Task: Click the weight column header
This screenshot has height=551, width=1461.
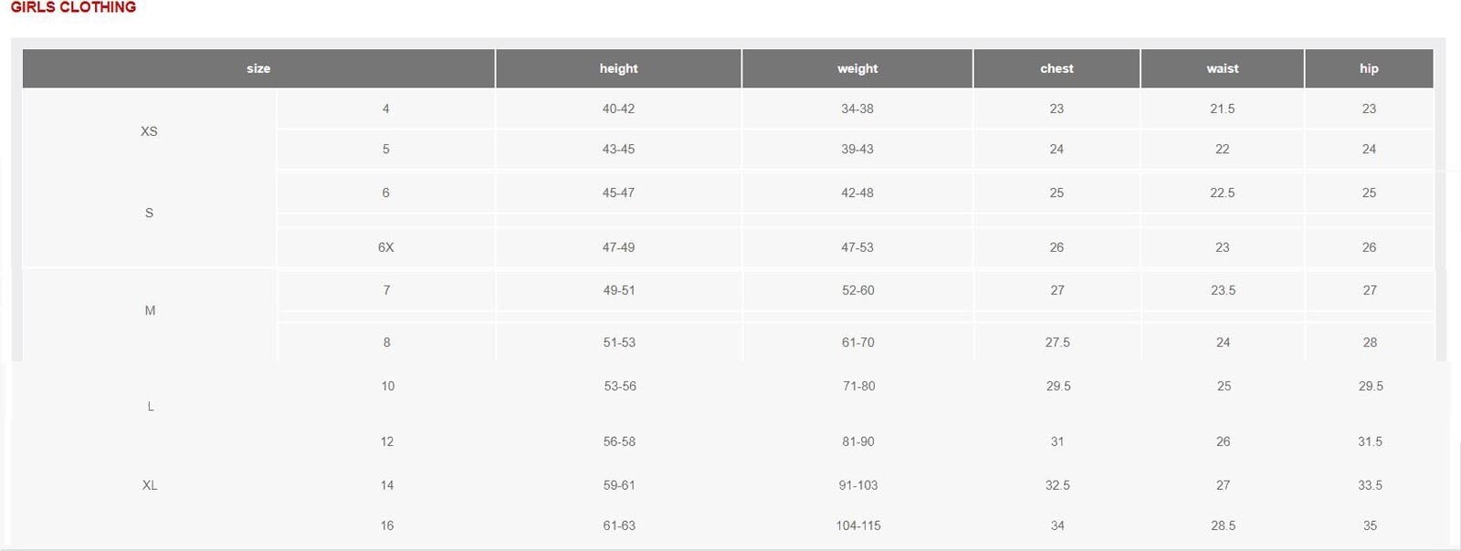Action: (x=857, y=68)
